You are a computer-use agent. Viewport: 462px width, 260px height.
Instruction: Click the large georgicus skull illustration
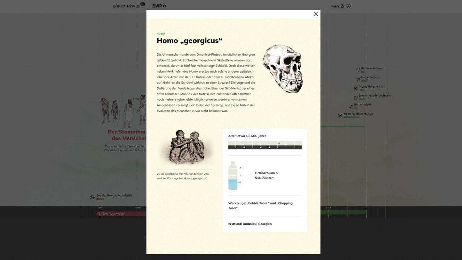point(283,69)
